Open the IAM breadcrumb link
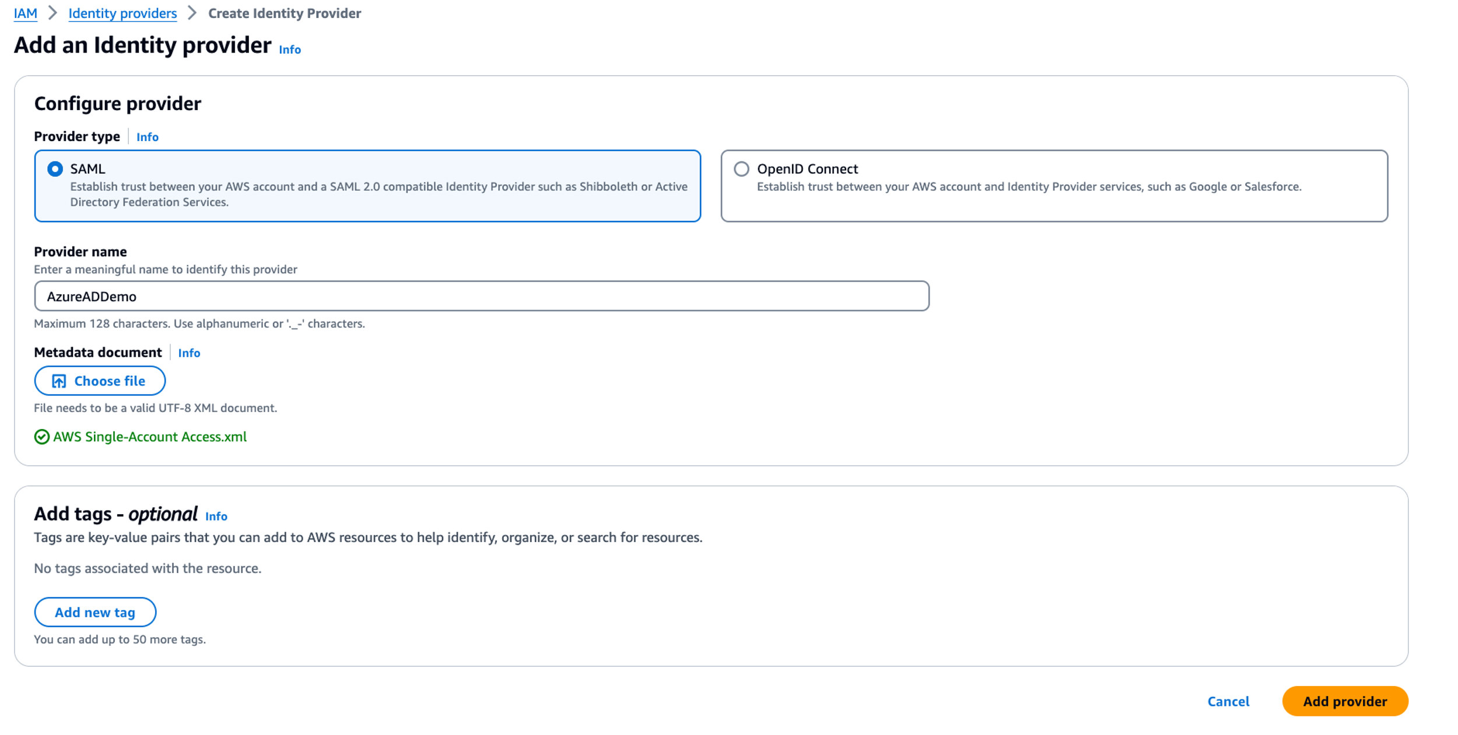The image size is (1458, 735). tap(25, 13)
